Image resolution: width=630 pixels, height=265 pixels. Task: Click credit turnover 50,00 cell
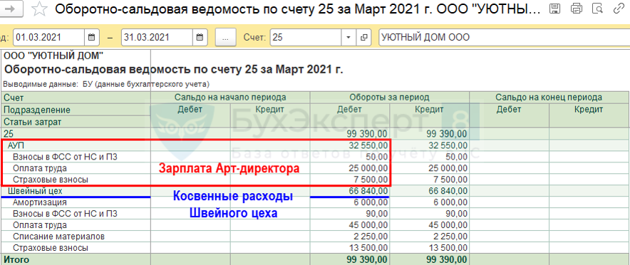429,157
